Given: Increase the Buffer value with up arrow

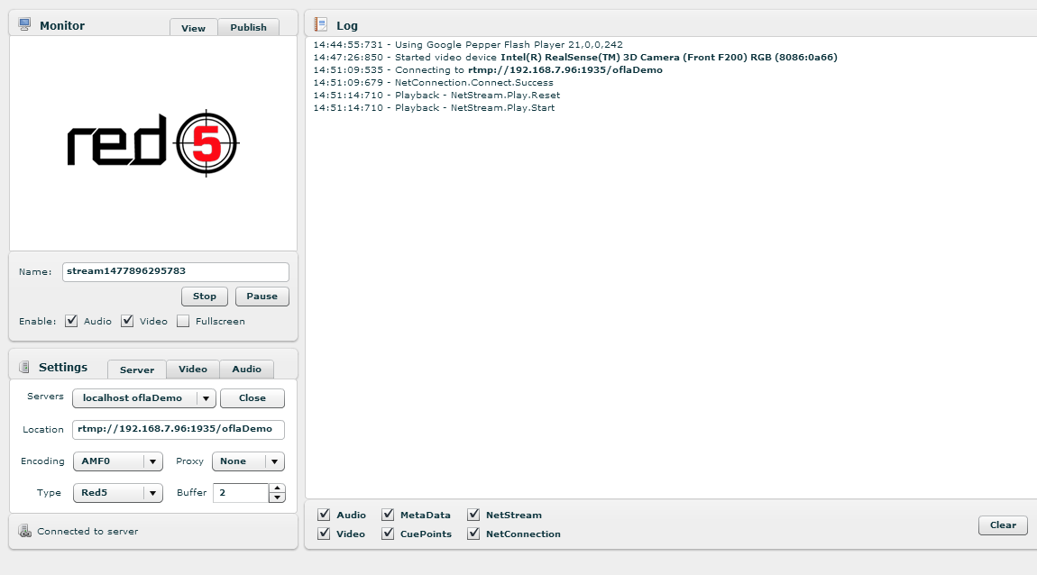Looking at the screenshot, I should click(277, 488).
